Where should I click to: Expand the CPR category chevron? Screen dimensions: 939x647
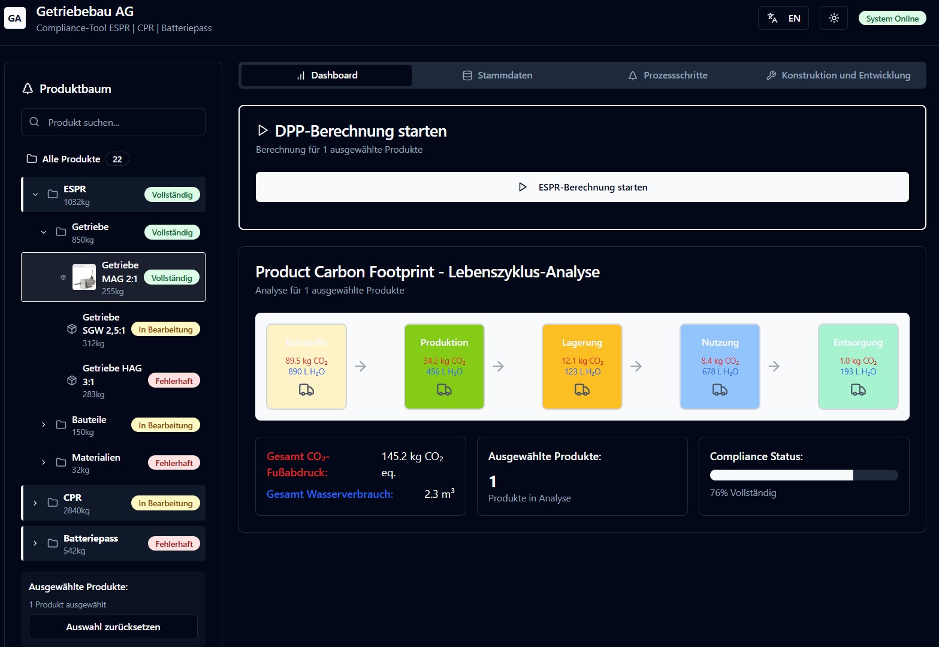point(35,503)
